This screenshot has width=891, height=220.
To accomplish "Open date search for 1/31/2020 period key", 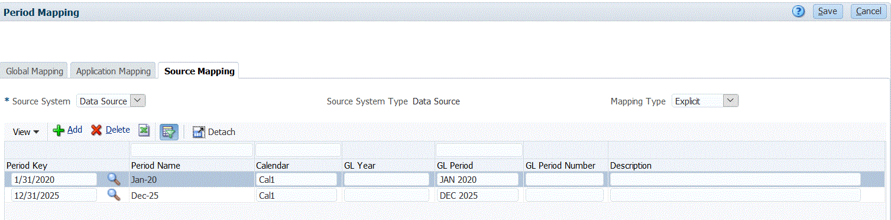I will pos(114,179).
